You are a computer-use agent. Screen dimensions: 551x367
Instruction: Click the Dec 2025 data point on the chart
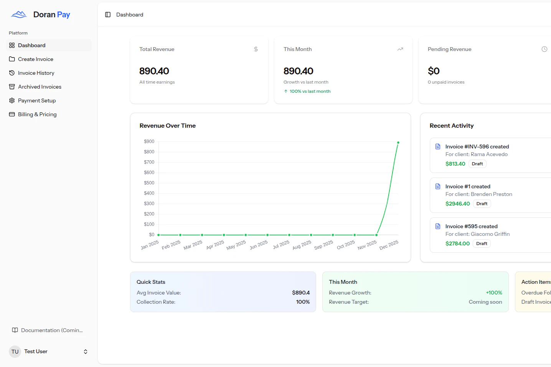tap(398, 142)
